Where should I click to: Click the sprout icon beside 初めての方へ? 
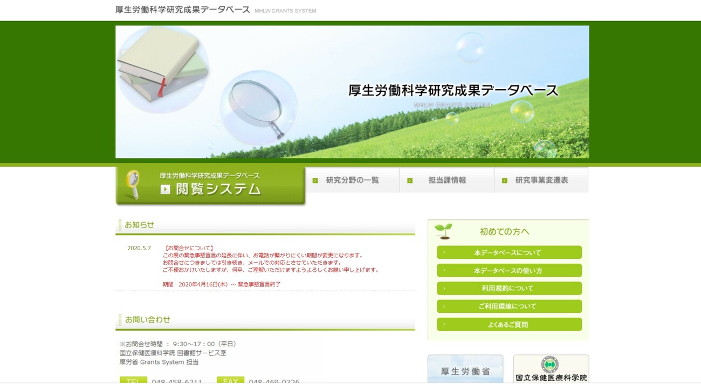click(443, 231)
